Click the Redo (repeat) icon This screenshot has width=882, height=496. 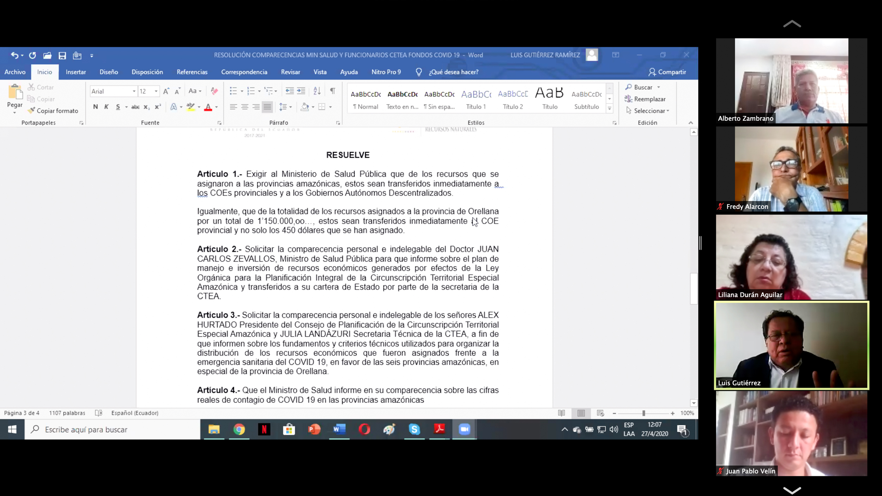tap(32, 55)
